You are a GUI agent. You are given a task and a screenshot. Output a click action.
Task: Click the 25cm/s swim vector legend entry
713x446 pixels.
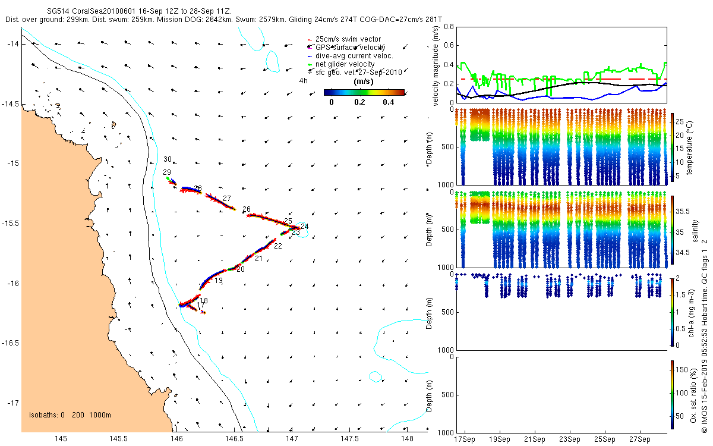[x=343, y=39]
